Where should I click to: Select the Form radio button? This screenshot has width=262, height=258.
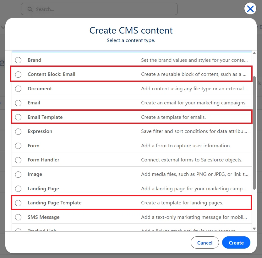point(18,145)
